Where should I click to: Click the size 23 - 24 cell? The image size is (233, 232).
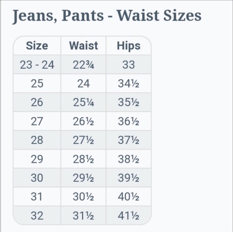click(37, 65)
